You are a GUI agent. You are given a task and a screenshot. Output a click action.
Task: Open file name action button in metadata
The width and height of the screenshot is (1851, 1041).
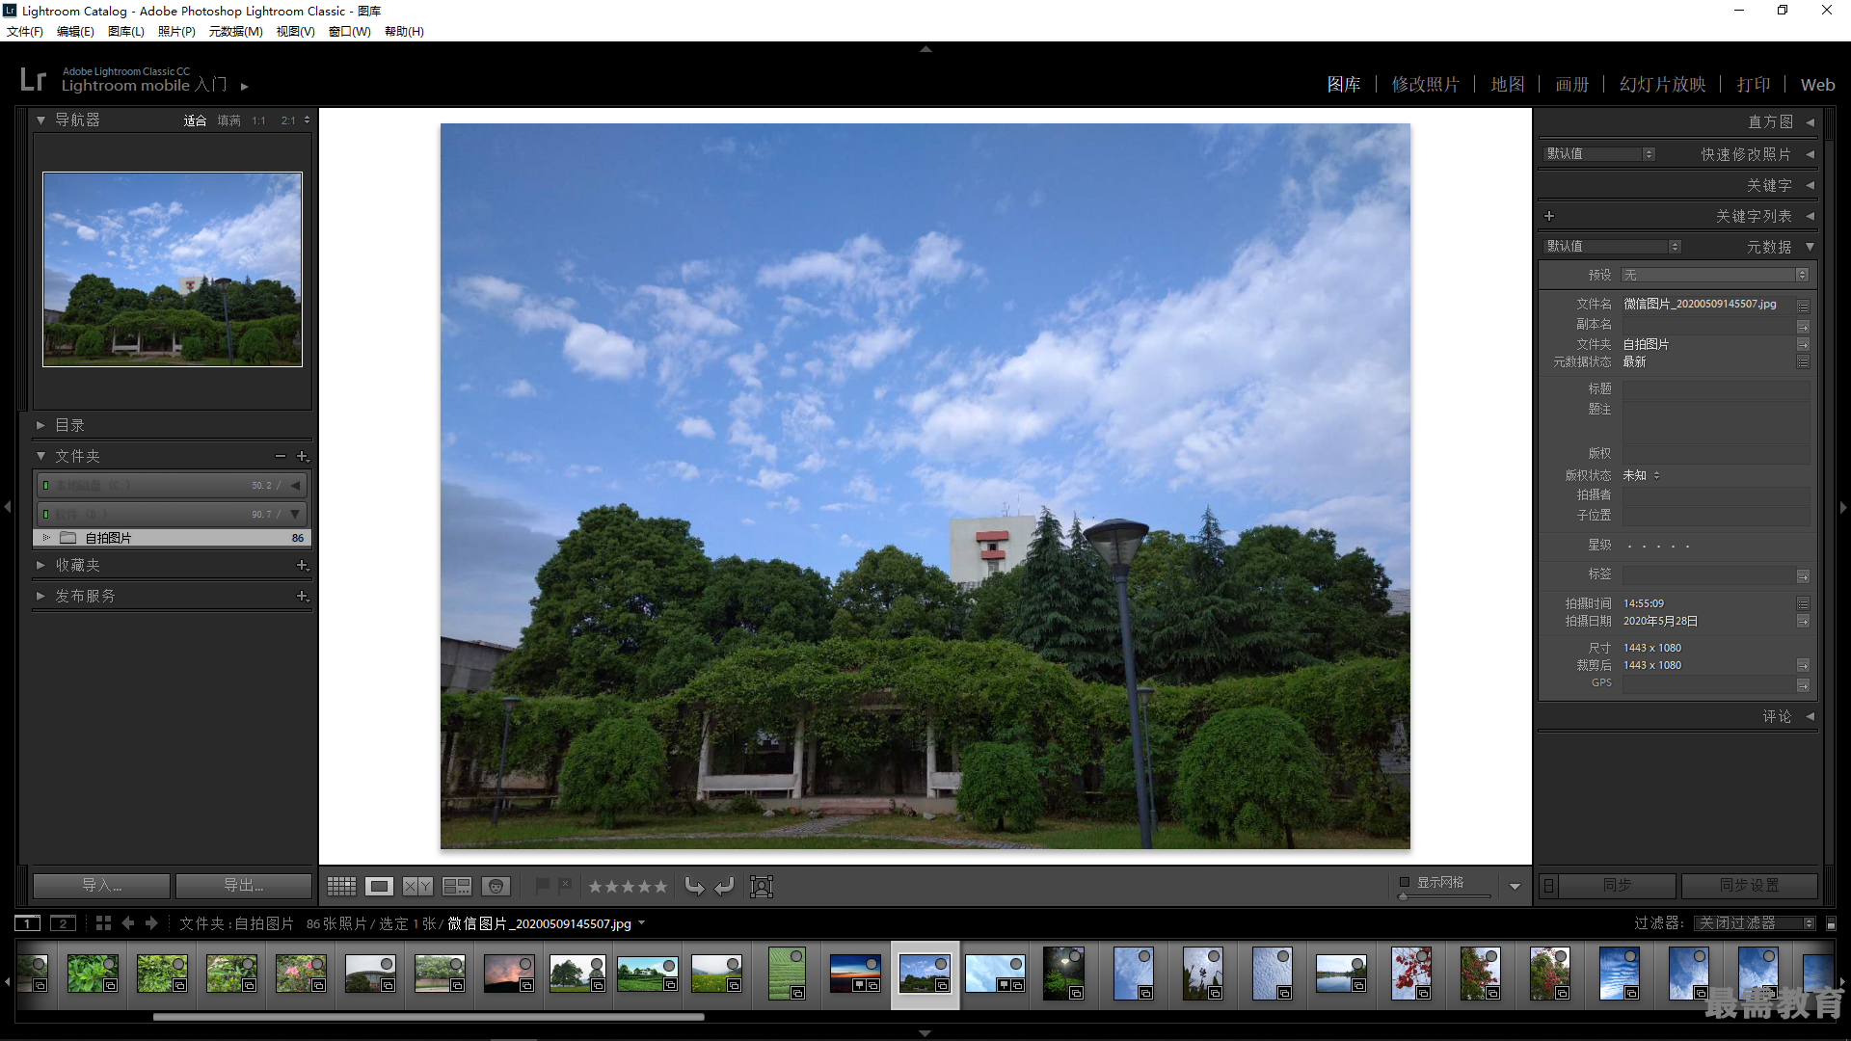[x=1803, y=305]
